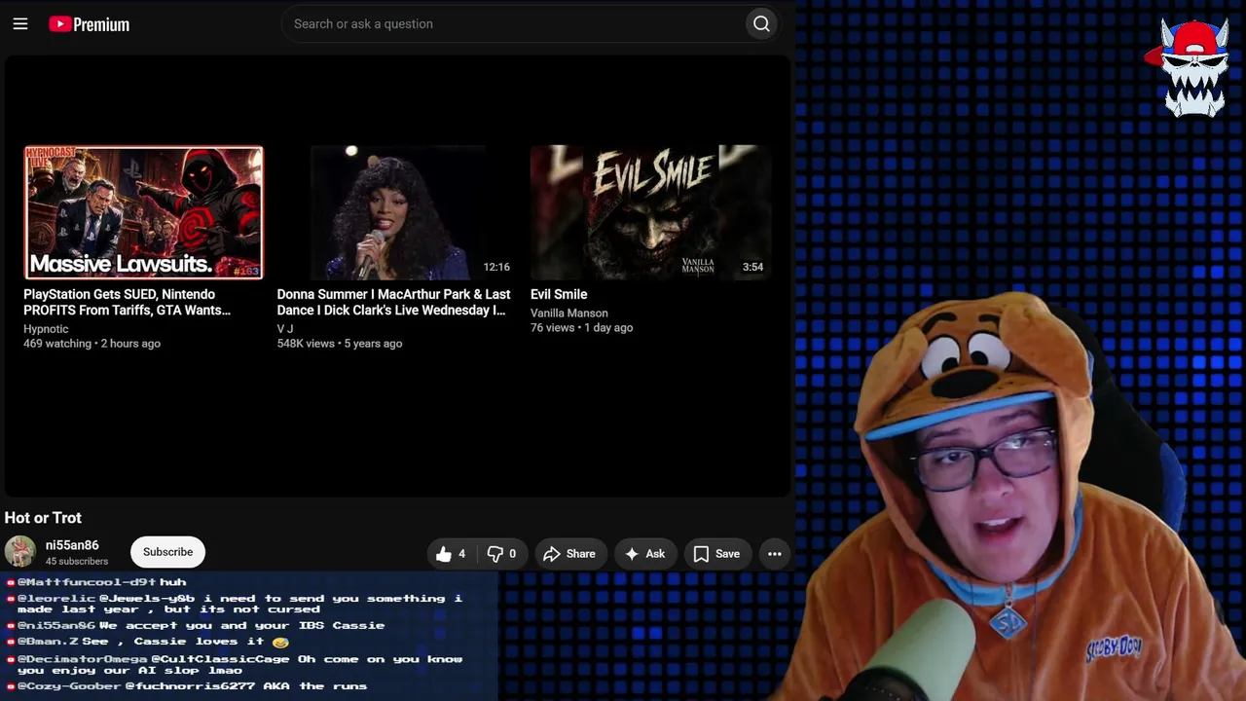Click chat message from @DecimatorOmega
1246x701 pixels.
pyautogui.click(x=235, y=664)
